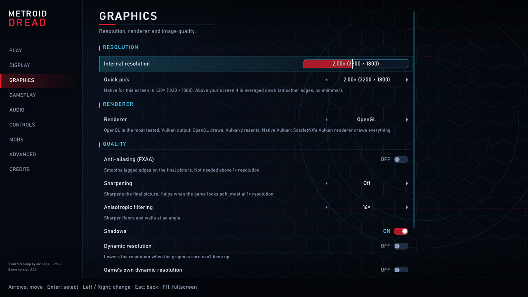Select the Graphics sidebar item
528x297 pixels.
[x=41, y=80]
